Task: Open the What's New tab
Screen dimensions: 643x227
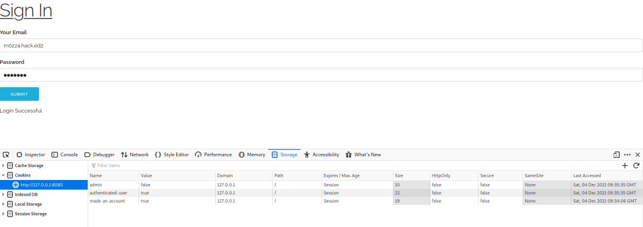Action: [363, 155]
